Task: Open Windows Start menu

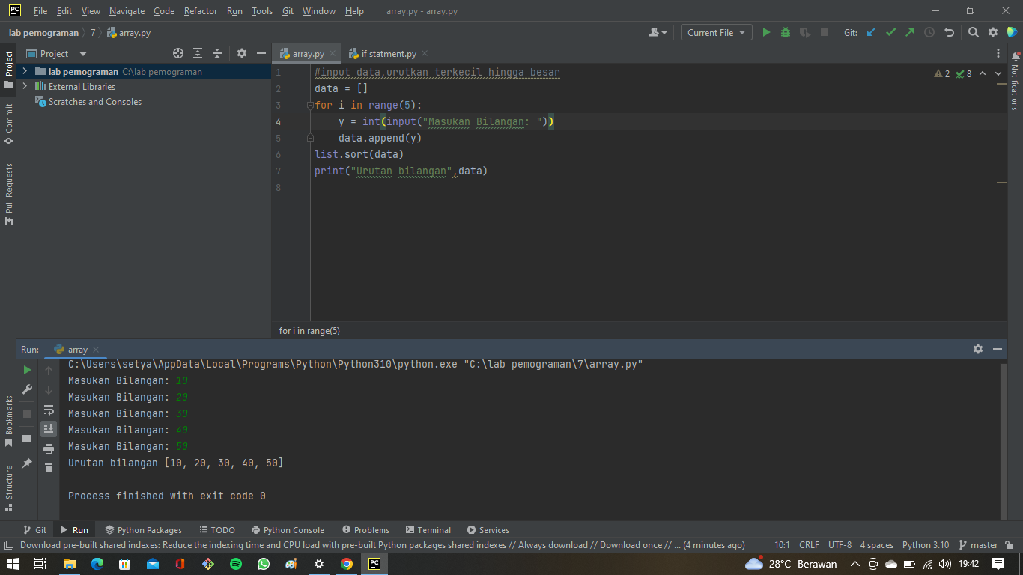Action: click(x=13, y=564)
